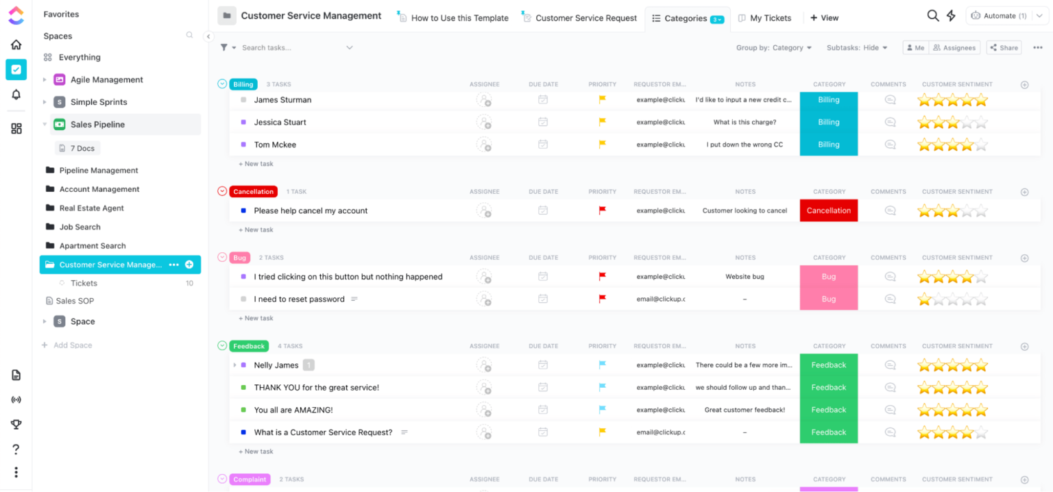The width and height of the screenshot is (1053, 492).
Task: Open the Docs icon in the lower sidebar
Action: (16, 375)
